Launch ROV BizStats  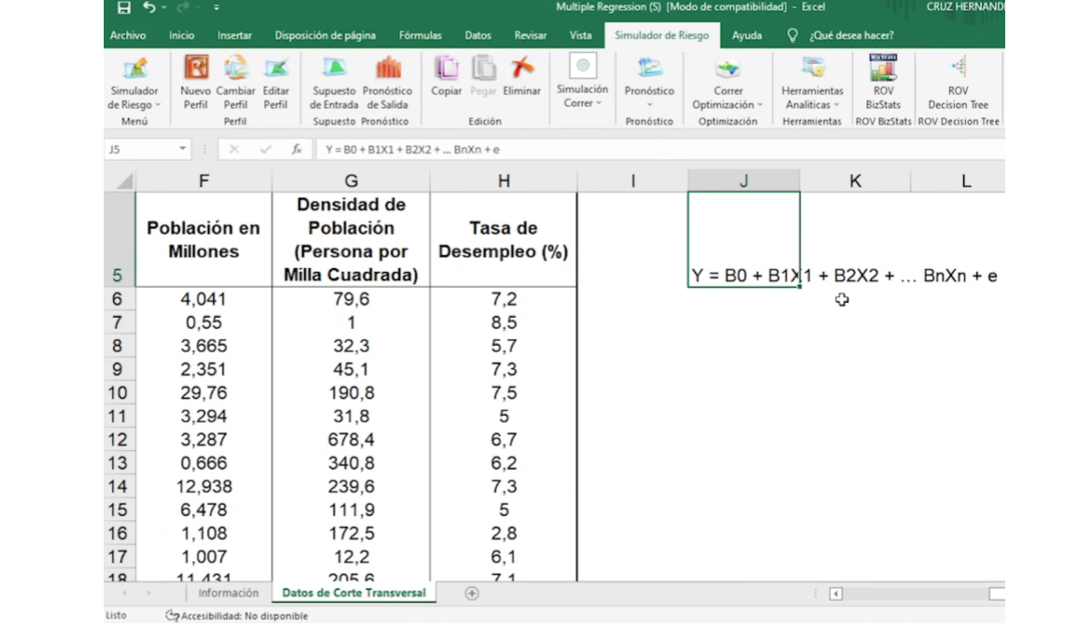[882, 83]
